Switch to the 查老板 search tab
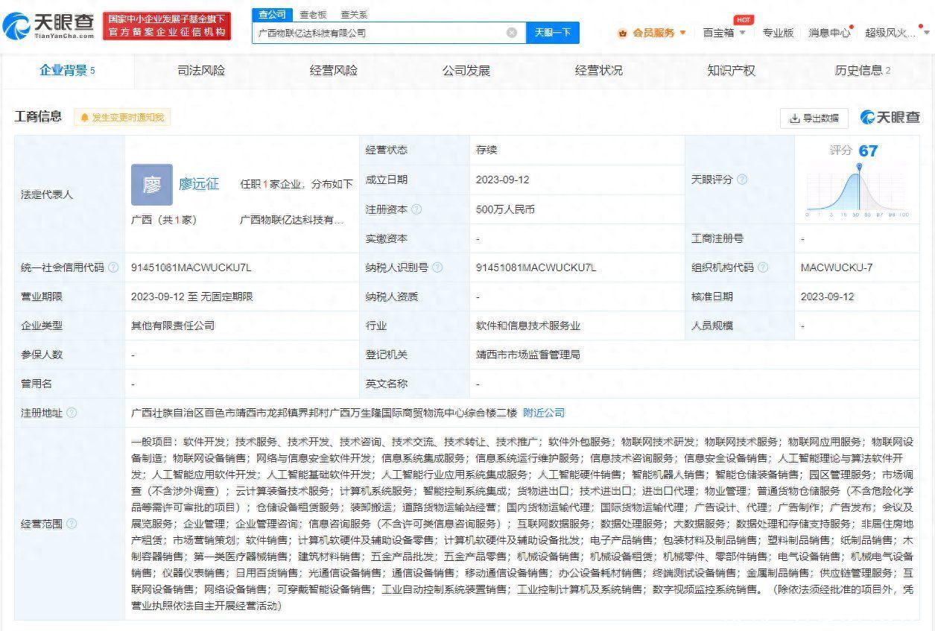Viewport: 935px width, 631px height. point(313,14)
